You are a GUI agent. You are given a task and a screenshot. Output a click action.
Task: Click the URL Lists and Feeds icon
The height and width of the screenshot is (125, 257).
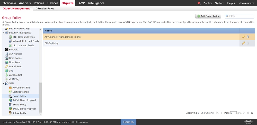pyautogui.click(x=10, y=46)
